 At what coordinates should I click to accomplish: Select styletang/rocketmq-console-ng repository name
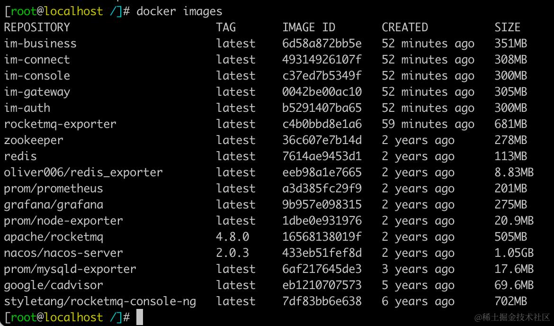99,302
